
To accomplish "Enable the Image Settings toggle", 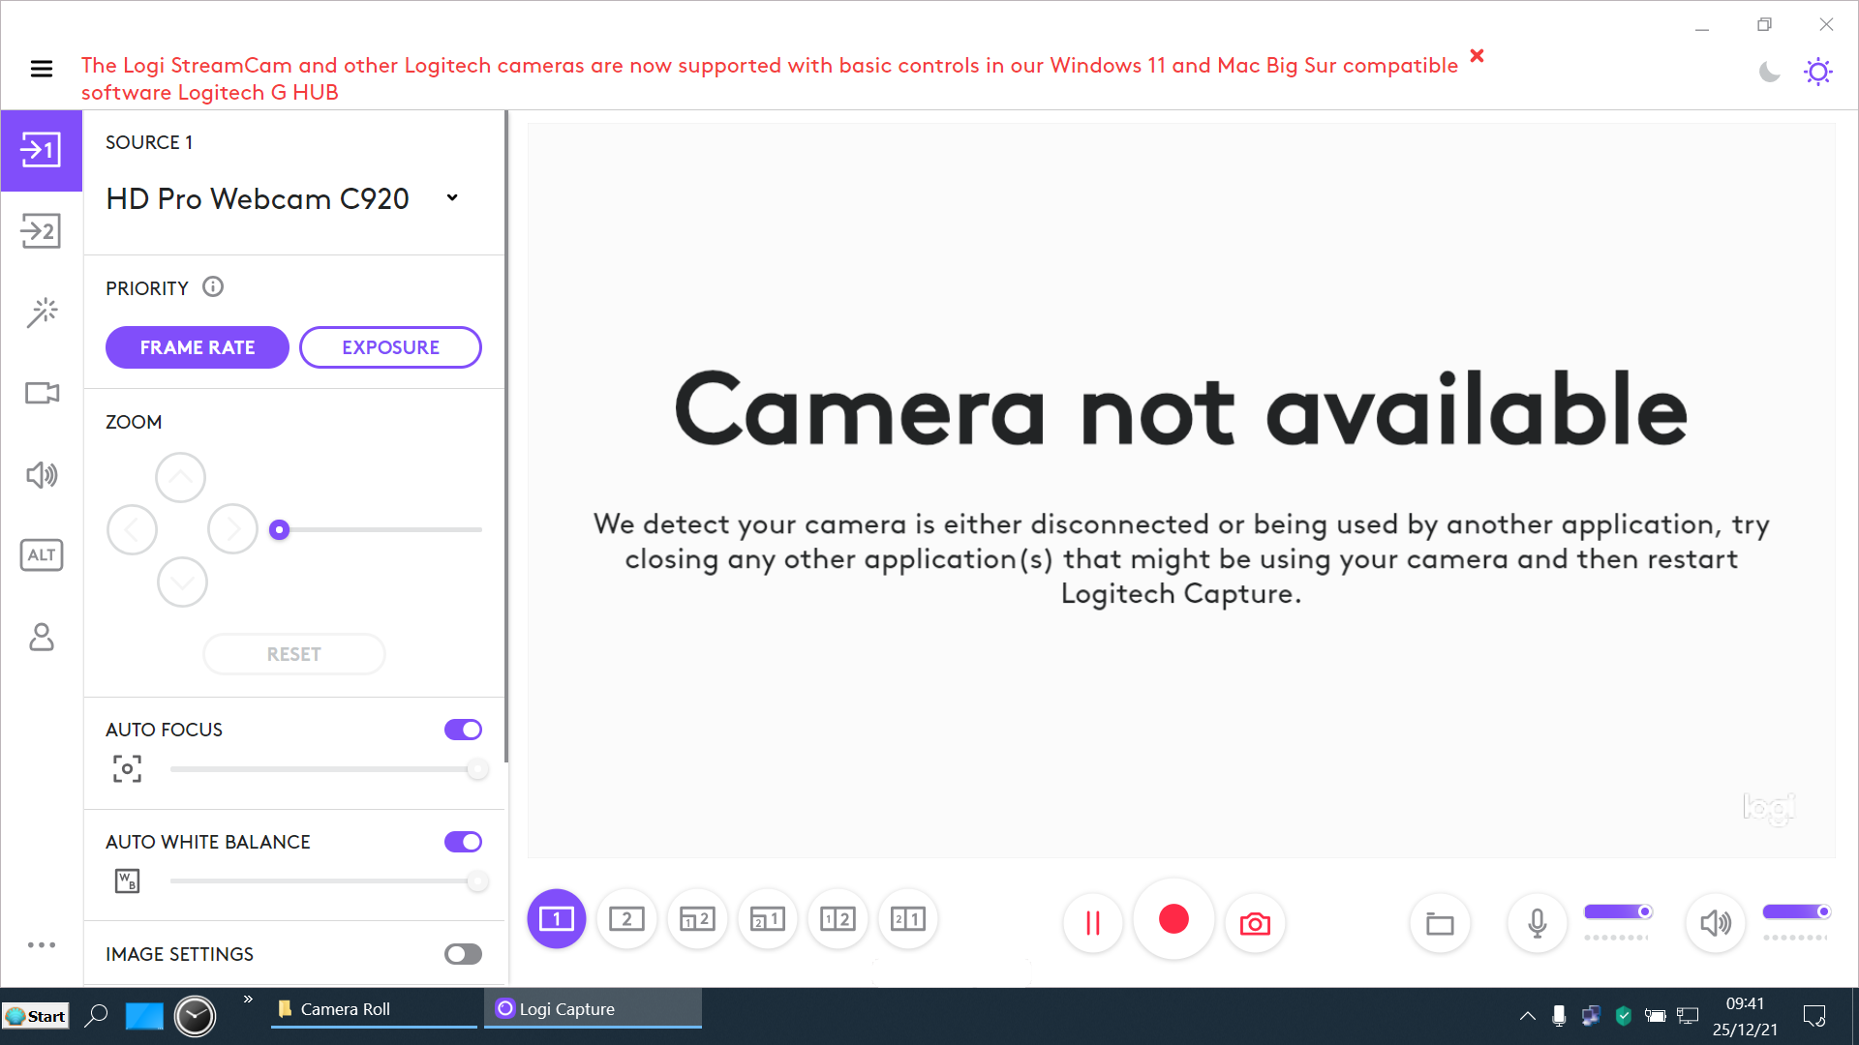I will pos(463,954).
